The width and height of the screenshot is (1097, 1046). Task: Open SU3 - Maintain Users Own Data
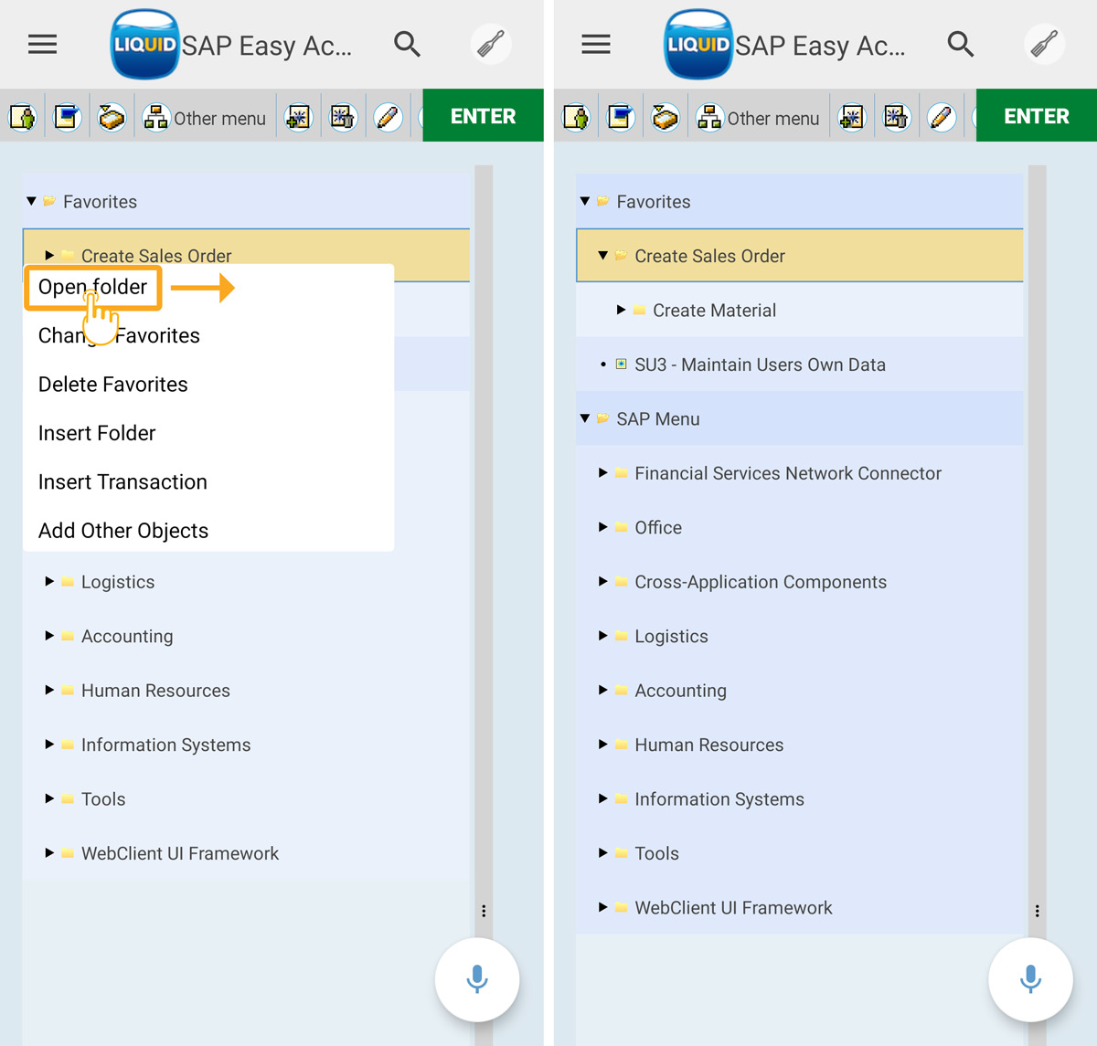click(759, 365)
